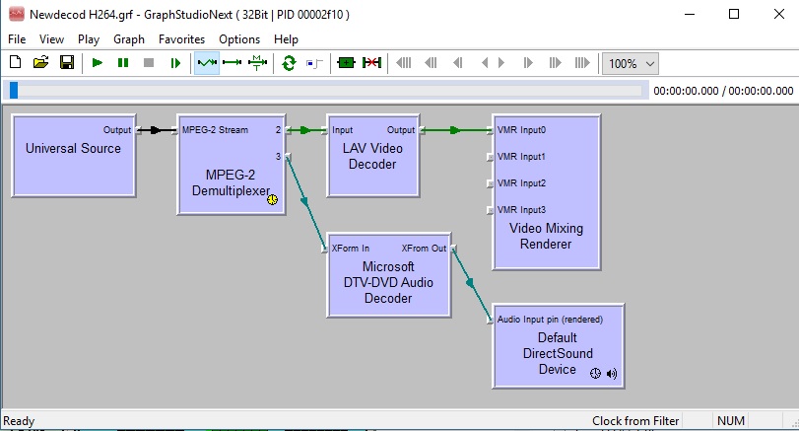Click the remove filter red-X icon
This screenshot has height=431, width=799.
371,63
